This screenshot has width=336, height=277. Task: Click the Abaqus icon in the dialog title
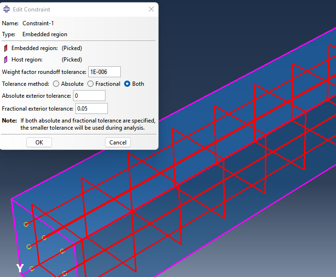click(x=7, y=9)
